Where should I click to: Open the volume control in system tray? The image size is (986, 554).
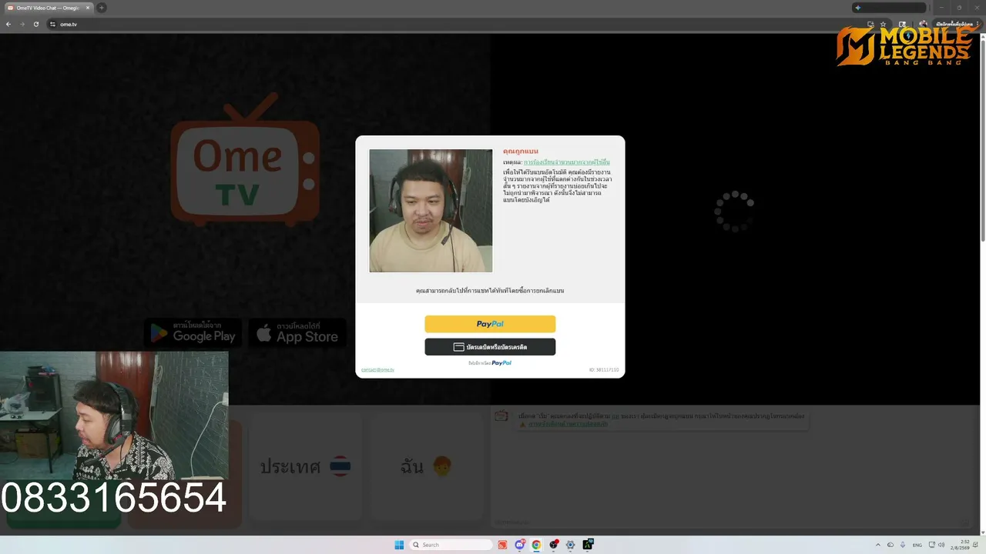click(x=941, y=545)
